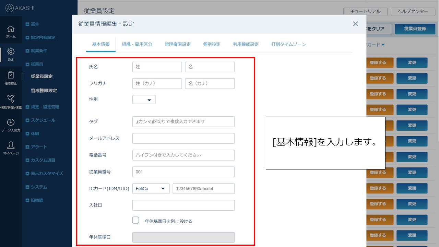Open the Settings gear icon
Screen dimensions: 439x247
coord(11,54)
